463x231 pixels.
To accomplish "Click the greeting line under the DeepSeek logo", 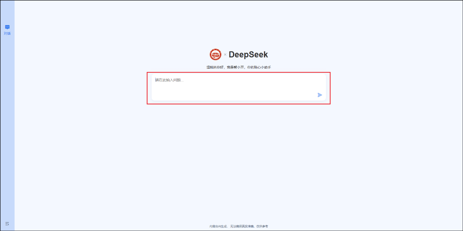I will coord(239,67).
